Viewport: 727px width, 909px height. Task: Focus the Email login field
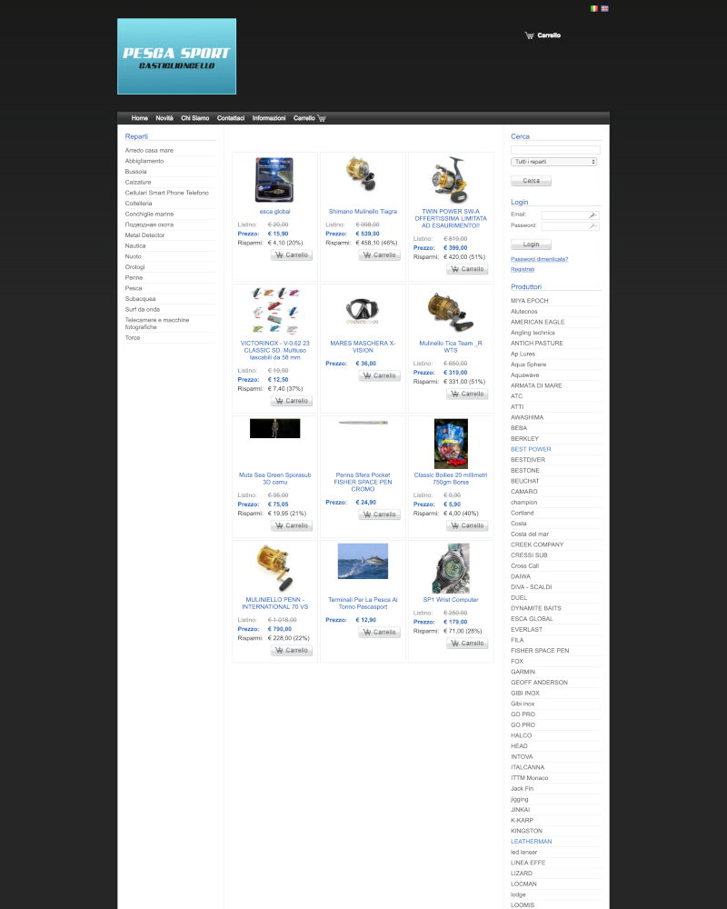coord(570,215)
